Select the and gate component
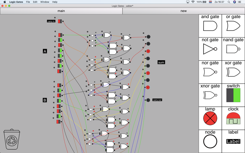 pos(210,26)
